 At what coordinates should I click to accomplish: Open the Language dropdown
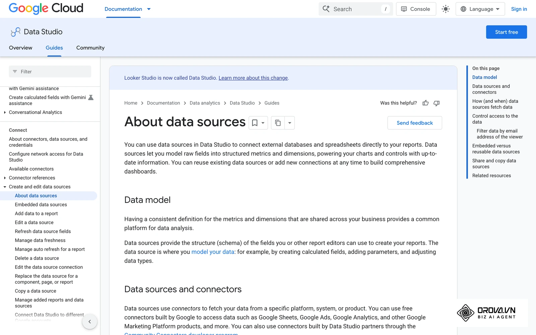480,9
